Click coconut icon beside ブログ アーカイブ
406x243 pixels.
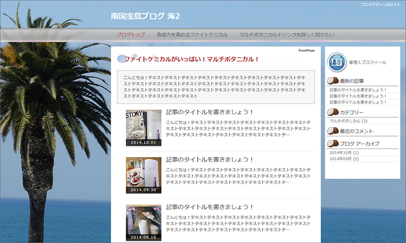click(x=333, y=144)
